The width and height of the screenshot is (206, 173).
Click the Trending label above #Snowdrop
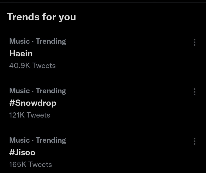51,91
